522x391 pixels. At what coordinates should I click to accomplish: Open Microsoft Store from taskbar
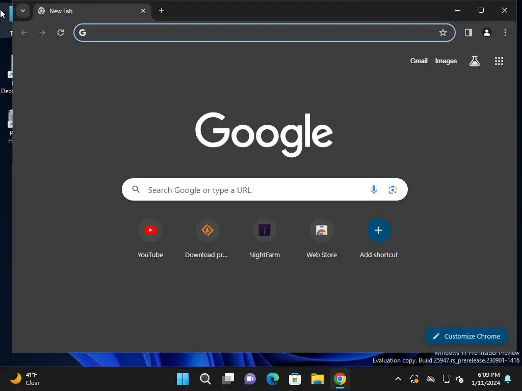click(x=295, y=379)
